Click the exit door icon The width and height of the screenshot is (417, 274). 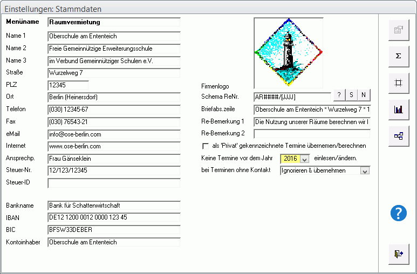[399, 254]
